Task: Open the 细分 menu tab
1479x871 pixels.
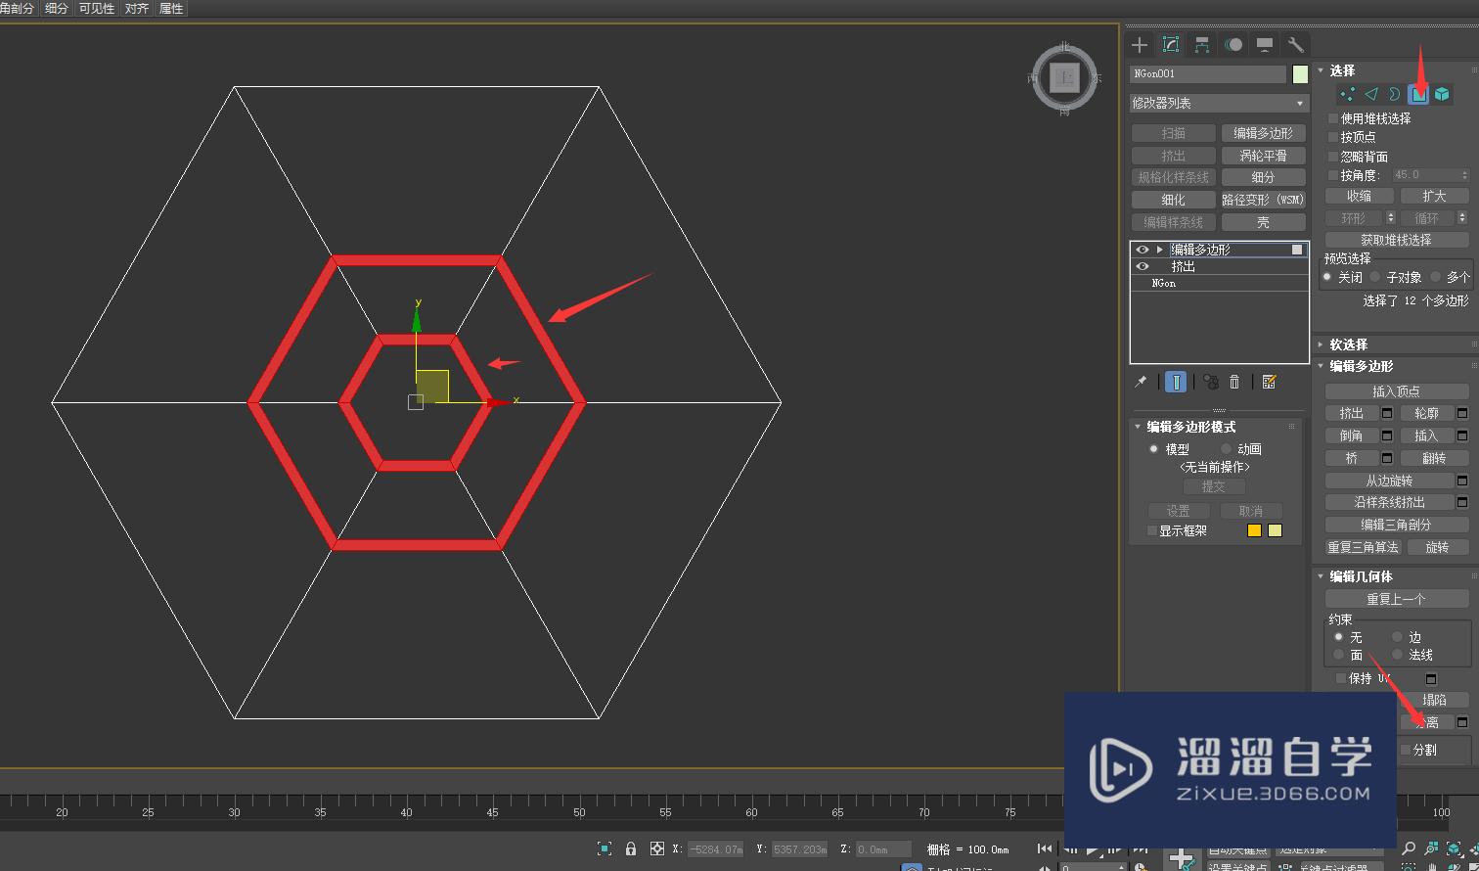Action: [57, 9]
